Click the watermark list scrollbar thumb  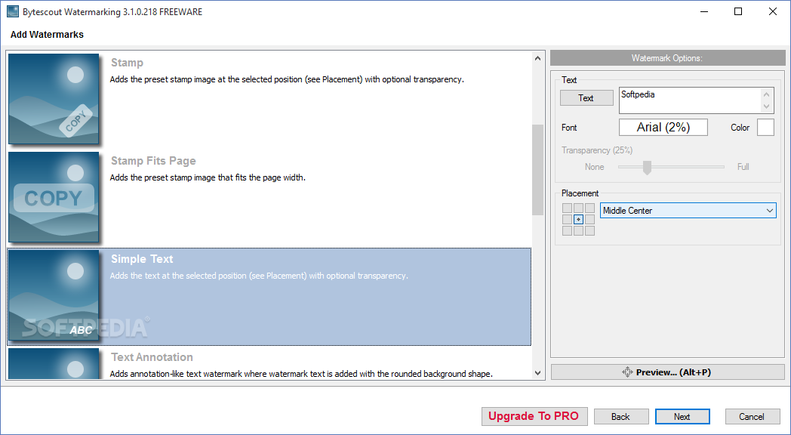click(537, 170)
